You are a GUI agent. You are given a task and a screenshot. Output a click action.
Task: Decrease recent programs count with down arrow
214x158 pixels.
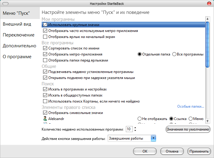[135, 131]
